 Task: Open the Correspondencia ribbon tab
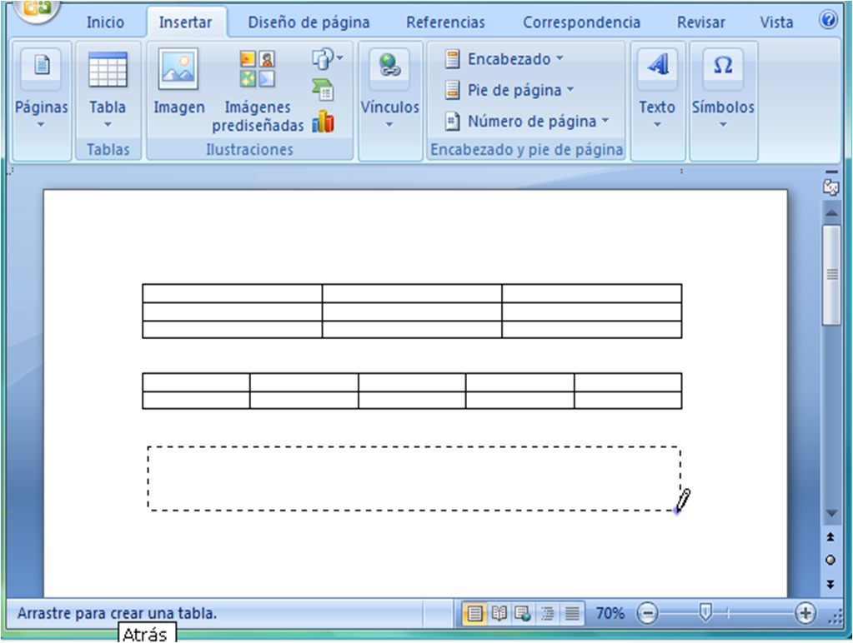pyautogui.click(x=580, y=22)
